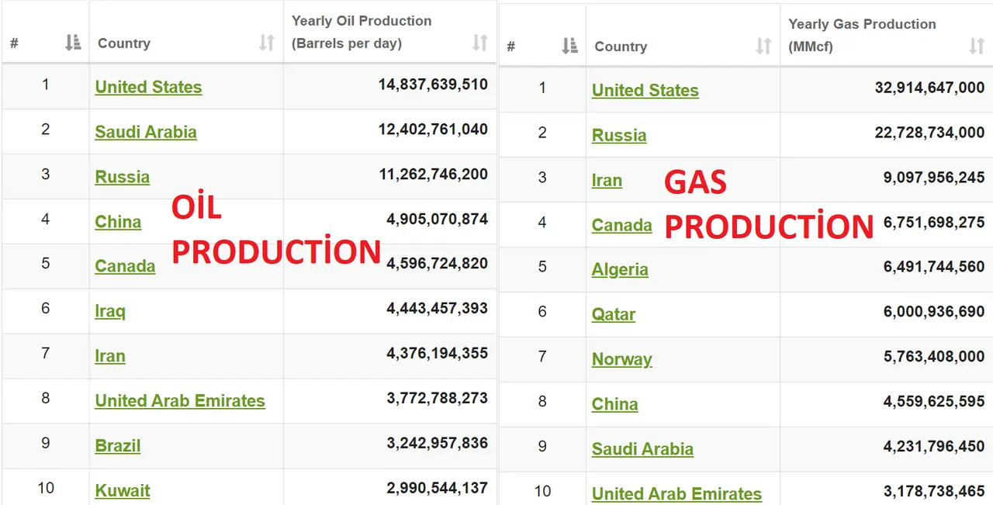Screen dimensions: 993x505
Task: Select gas value 4,231,796,450
Action: pos(934,447)
